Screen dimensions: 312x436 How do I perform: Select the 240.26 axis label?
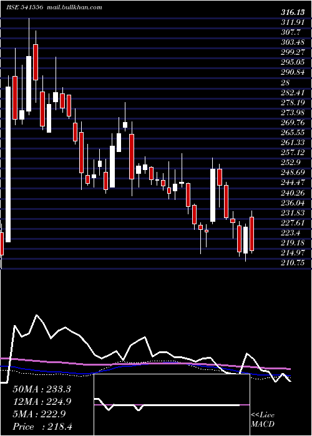[293, 192]
